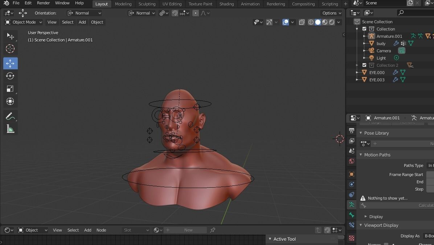Switch to the Sculpting workspace tab
The width and height of the screenshot is (434, 245).
pyautogui.click(x=147, y=4)
